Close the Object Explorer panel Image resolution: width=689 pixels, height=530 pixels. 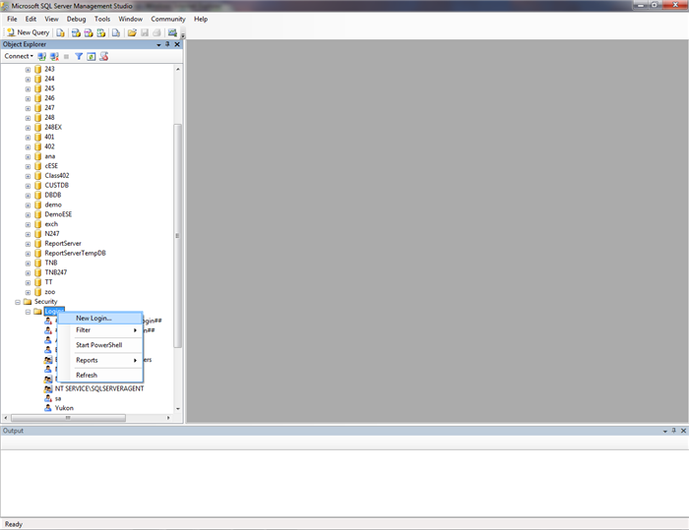click(177, 44)
